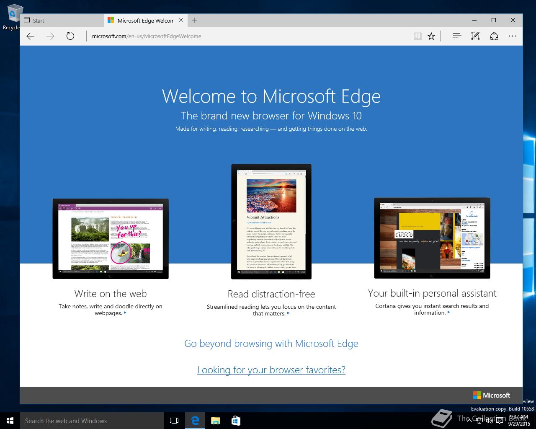This screenshot has width=536, height=429.
Task: Select the Microsoft Edge Welcome tab
Action: pyautogui.click(x=146, y=20)
